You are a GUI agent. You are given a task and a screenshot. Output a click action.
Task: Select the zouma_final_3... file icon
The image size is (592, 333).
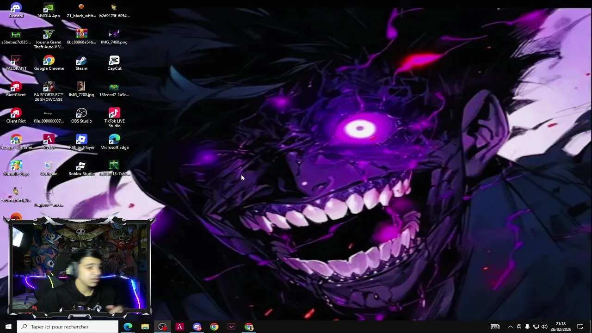click(16, 195)
